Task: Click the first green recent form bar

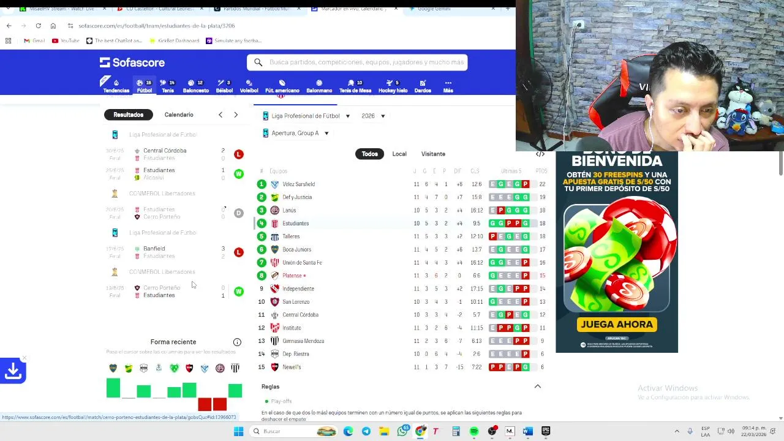Action: coord(113,388)
